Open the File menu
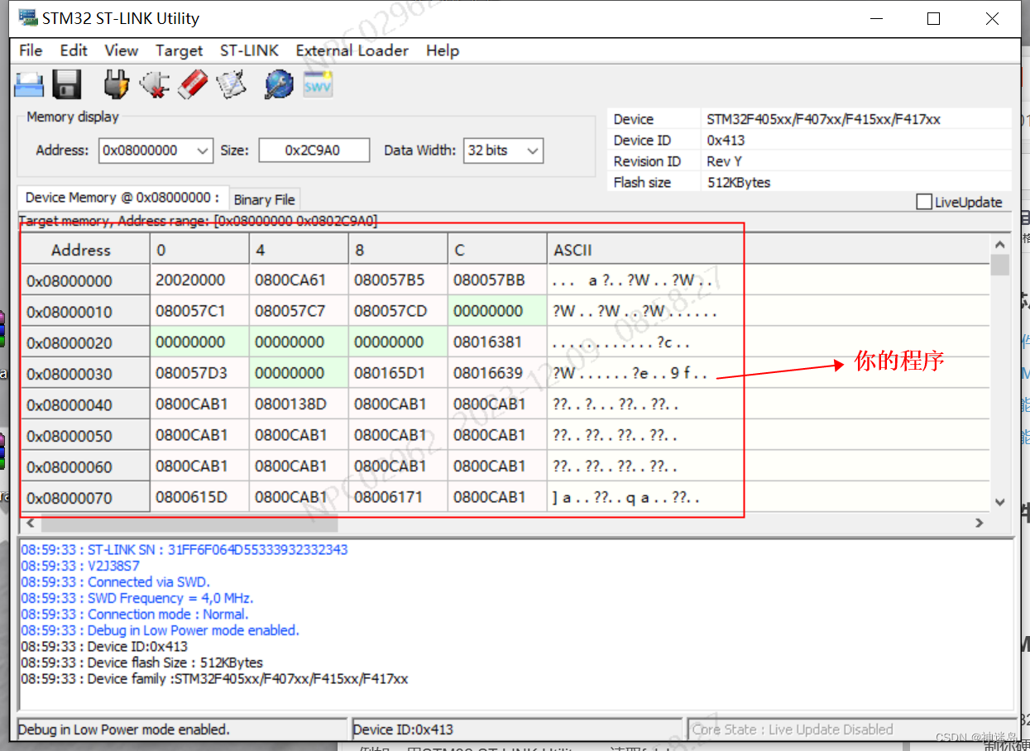This screenshot has width=1030, height=751. coord(31,50)
